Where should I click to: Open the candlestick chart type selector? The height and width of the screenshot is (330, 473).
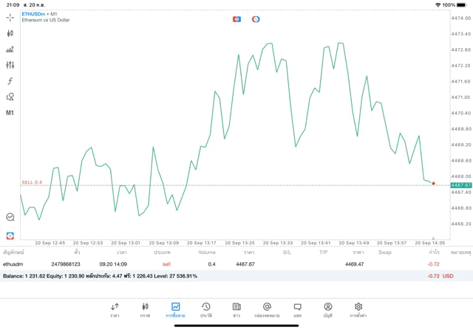point(10,33)
